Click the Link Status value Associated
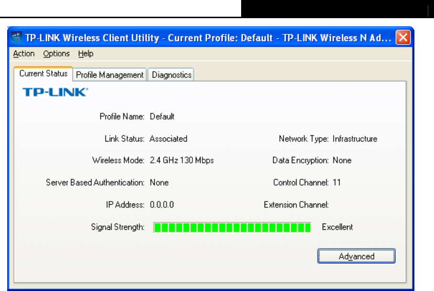The height and width of the screenshot is (291, 434). click(x=168, y=139)
